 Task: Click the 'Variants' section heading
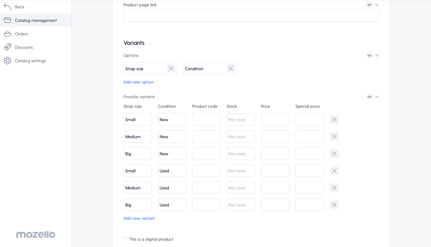tap(134, 43)
